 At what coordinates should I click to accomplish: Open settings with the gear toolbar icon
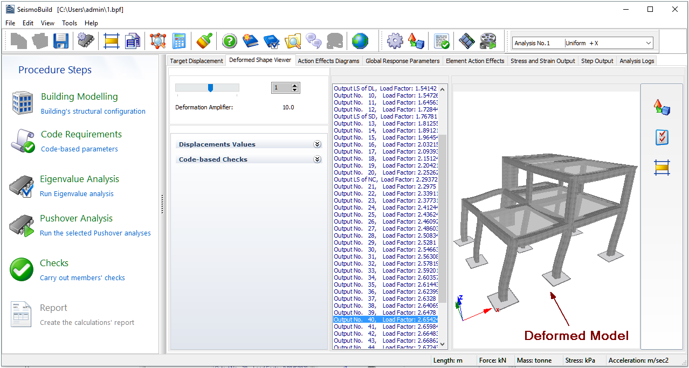[395, 40]
